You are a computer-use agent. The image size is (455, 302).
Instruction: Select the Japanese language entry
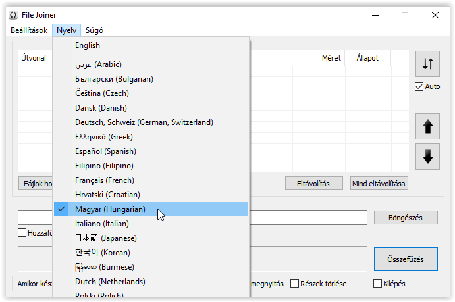click(102, 238)
